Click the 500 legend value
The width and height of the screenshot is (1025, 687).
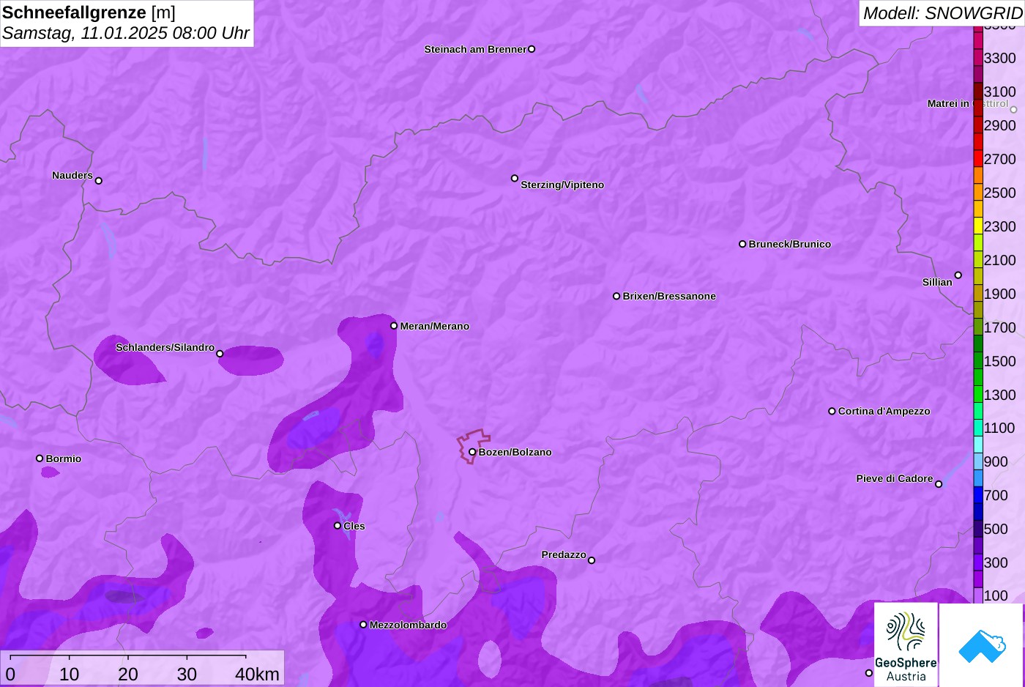[996, 529]
